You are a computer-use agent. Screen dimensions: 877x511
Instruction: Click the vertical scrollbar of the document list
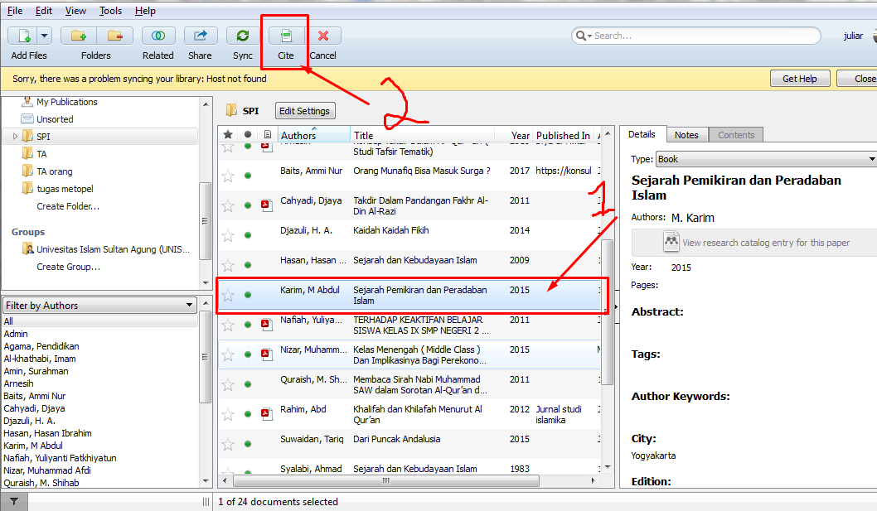[608, 312]
